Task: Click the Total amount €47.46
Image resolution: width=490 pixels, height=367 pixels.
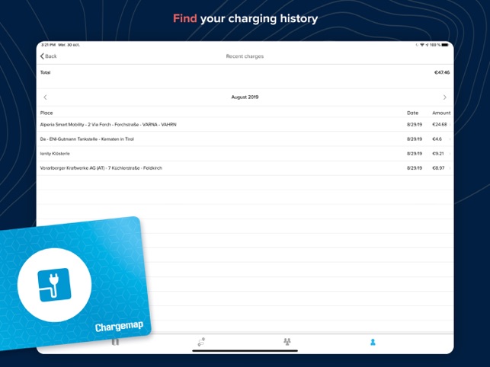Action: click(x=442, y=72)
